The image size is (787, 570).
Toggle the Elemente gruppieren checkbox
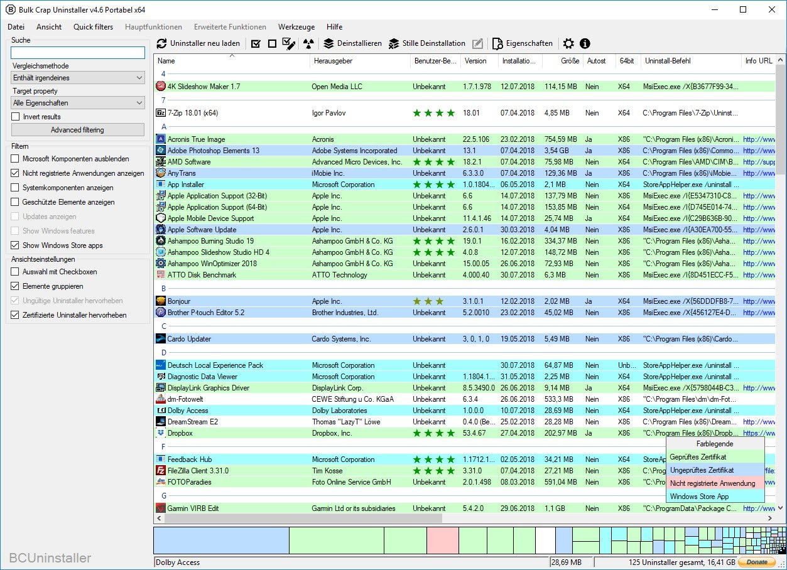coord(16,286)
